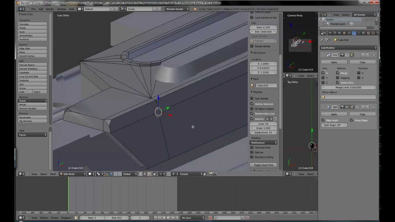Toggle Mirror Merge option
The width and height of the screenshot is (395, 222).
coord(338,73)
